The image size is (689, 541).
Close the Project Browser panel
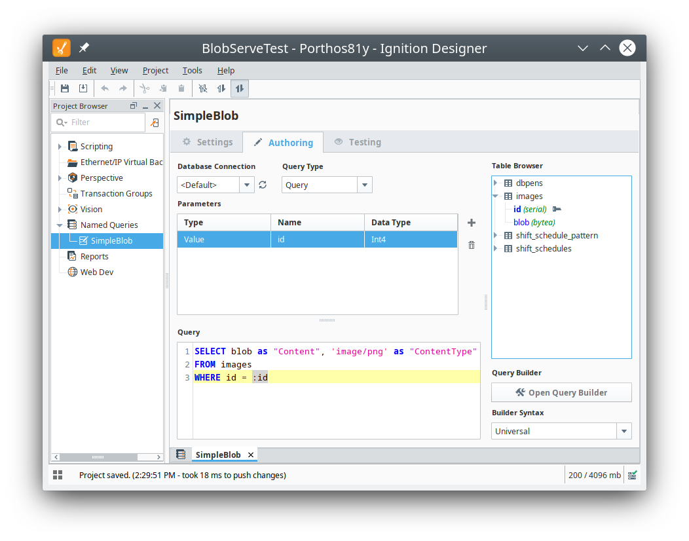coord(157,105)
